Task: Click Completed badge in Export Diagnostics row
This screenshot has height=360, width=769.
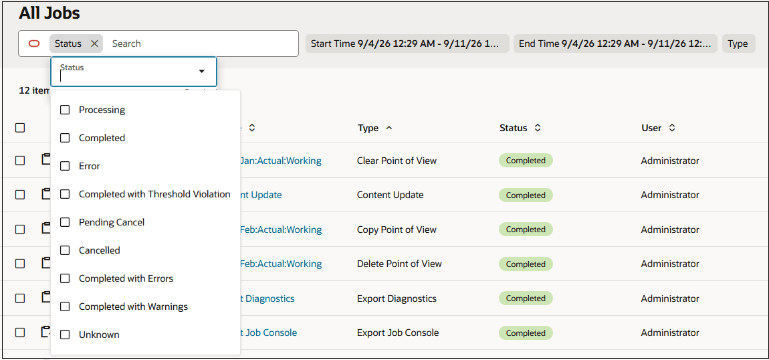Action: tap(526, 298)
